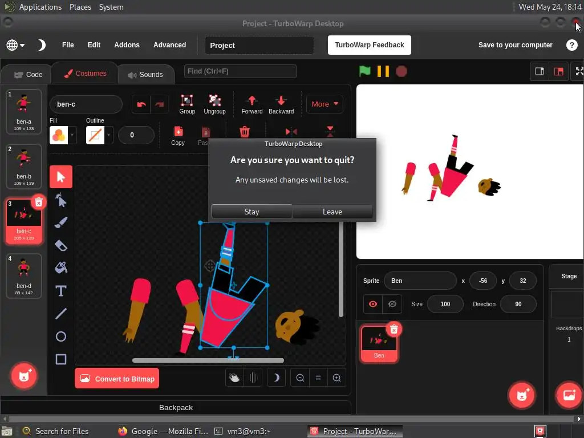584x438 pixels.
Task: Select the arrow Select tool
Action: (x=60, y=177)
